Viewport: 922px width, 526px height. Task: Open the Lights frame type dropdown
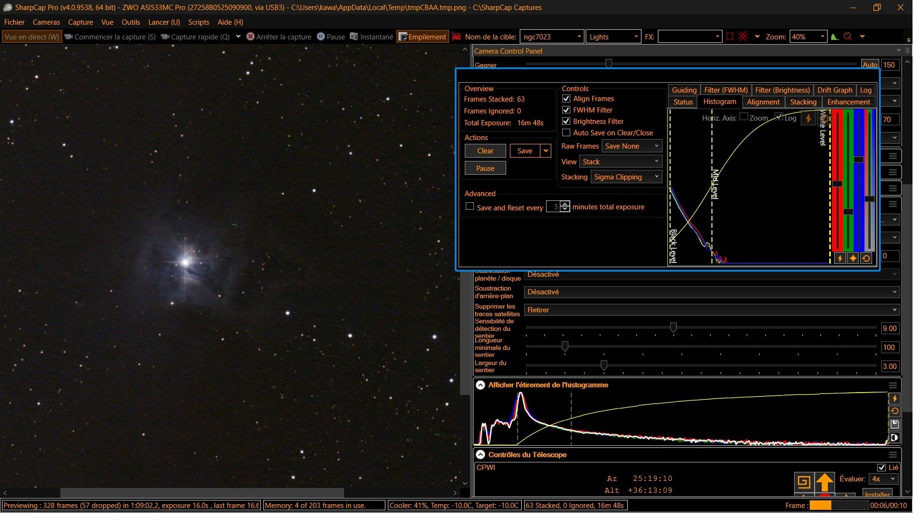636,37
